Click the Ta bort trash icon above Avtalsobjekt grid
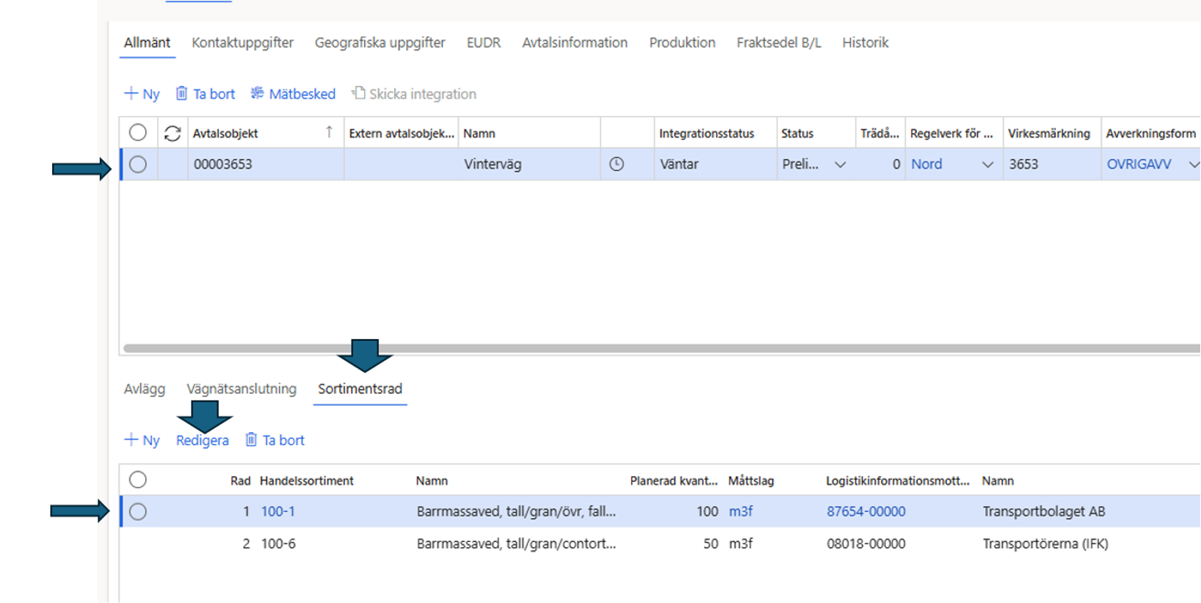The image size is (1201, 603). pyautogui.click(x=181, y=93)
